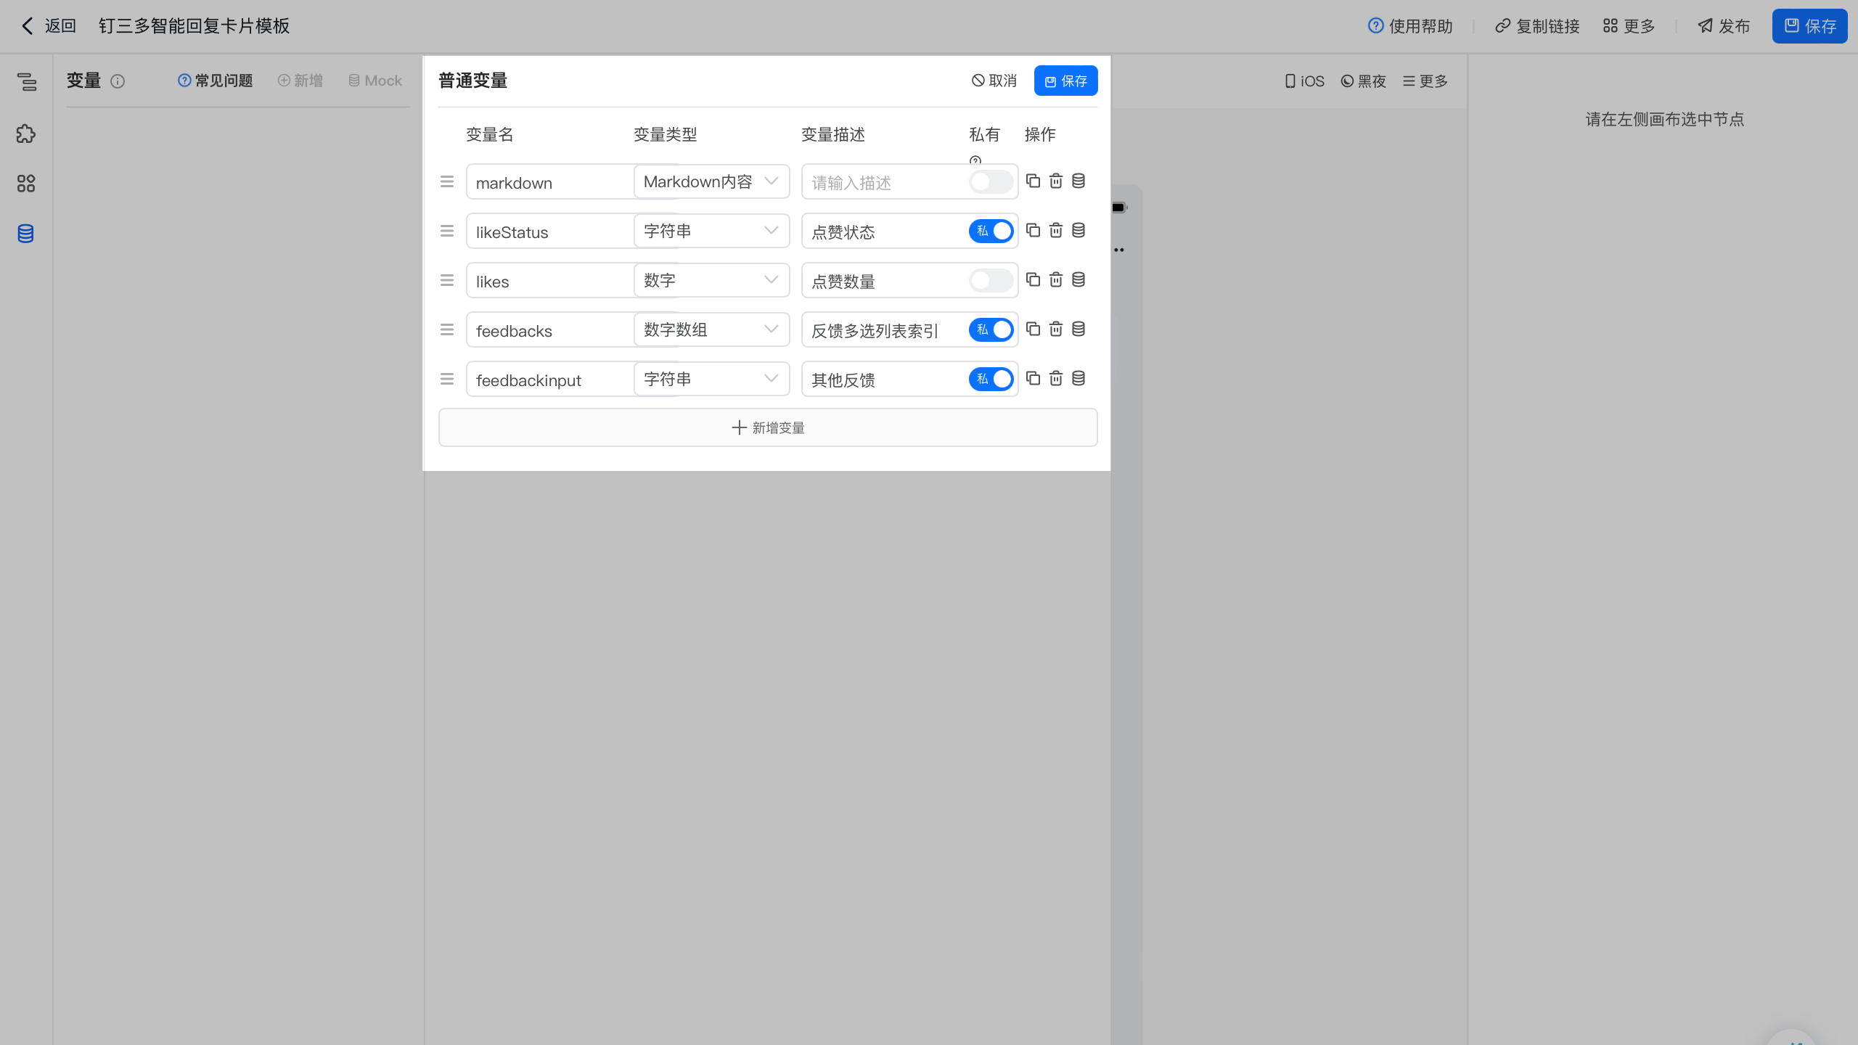Enable the private switch for the markdown variable
Image resolution: width=1858 pixels, height=1045 pixels.
[x=991, y=181]
